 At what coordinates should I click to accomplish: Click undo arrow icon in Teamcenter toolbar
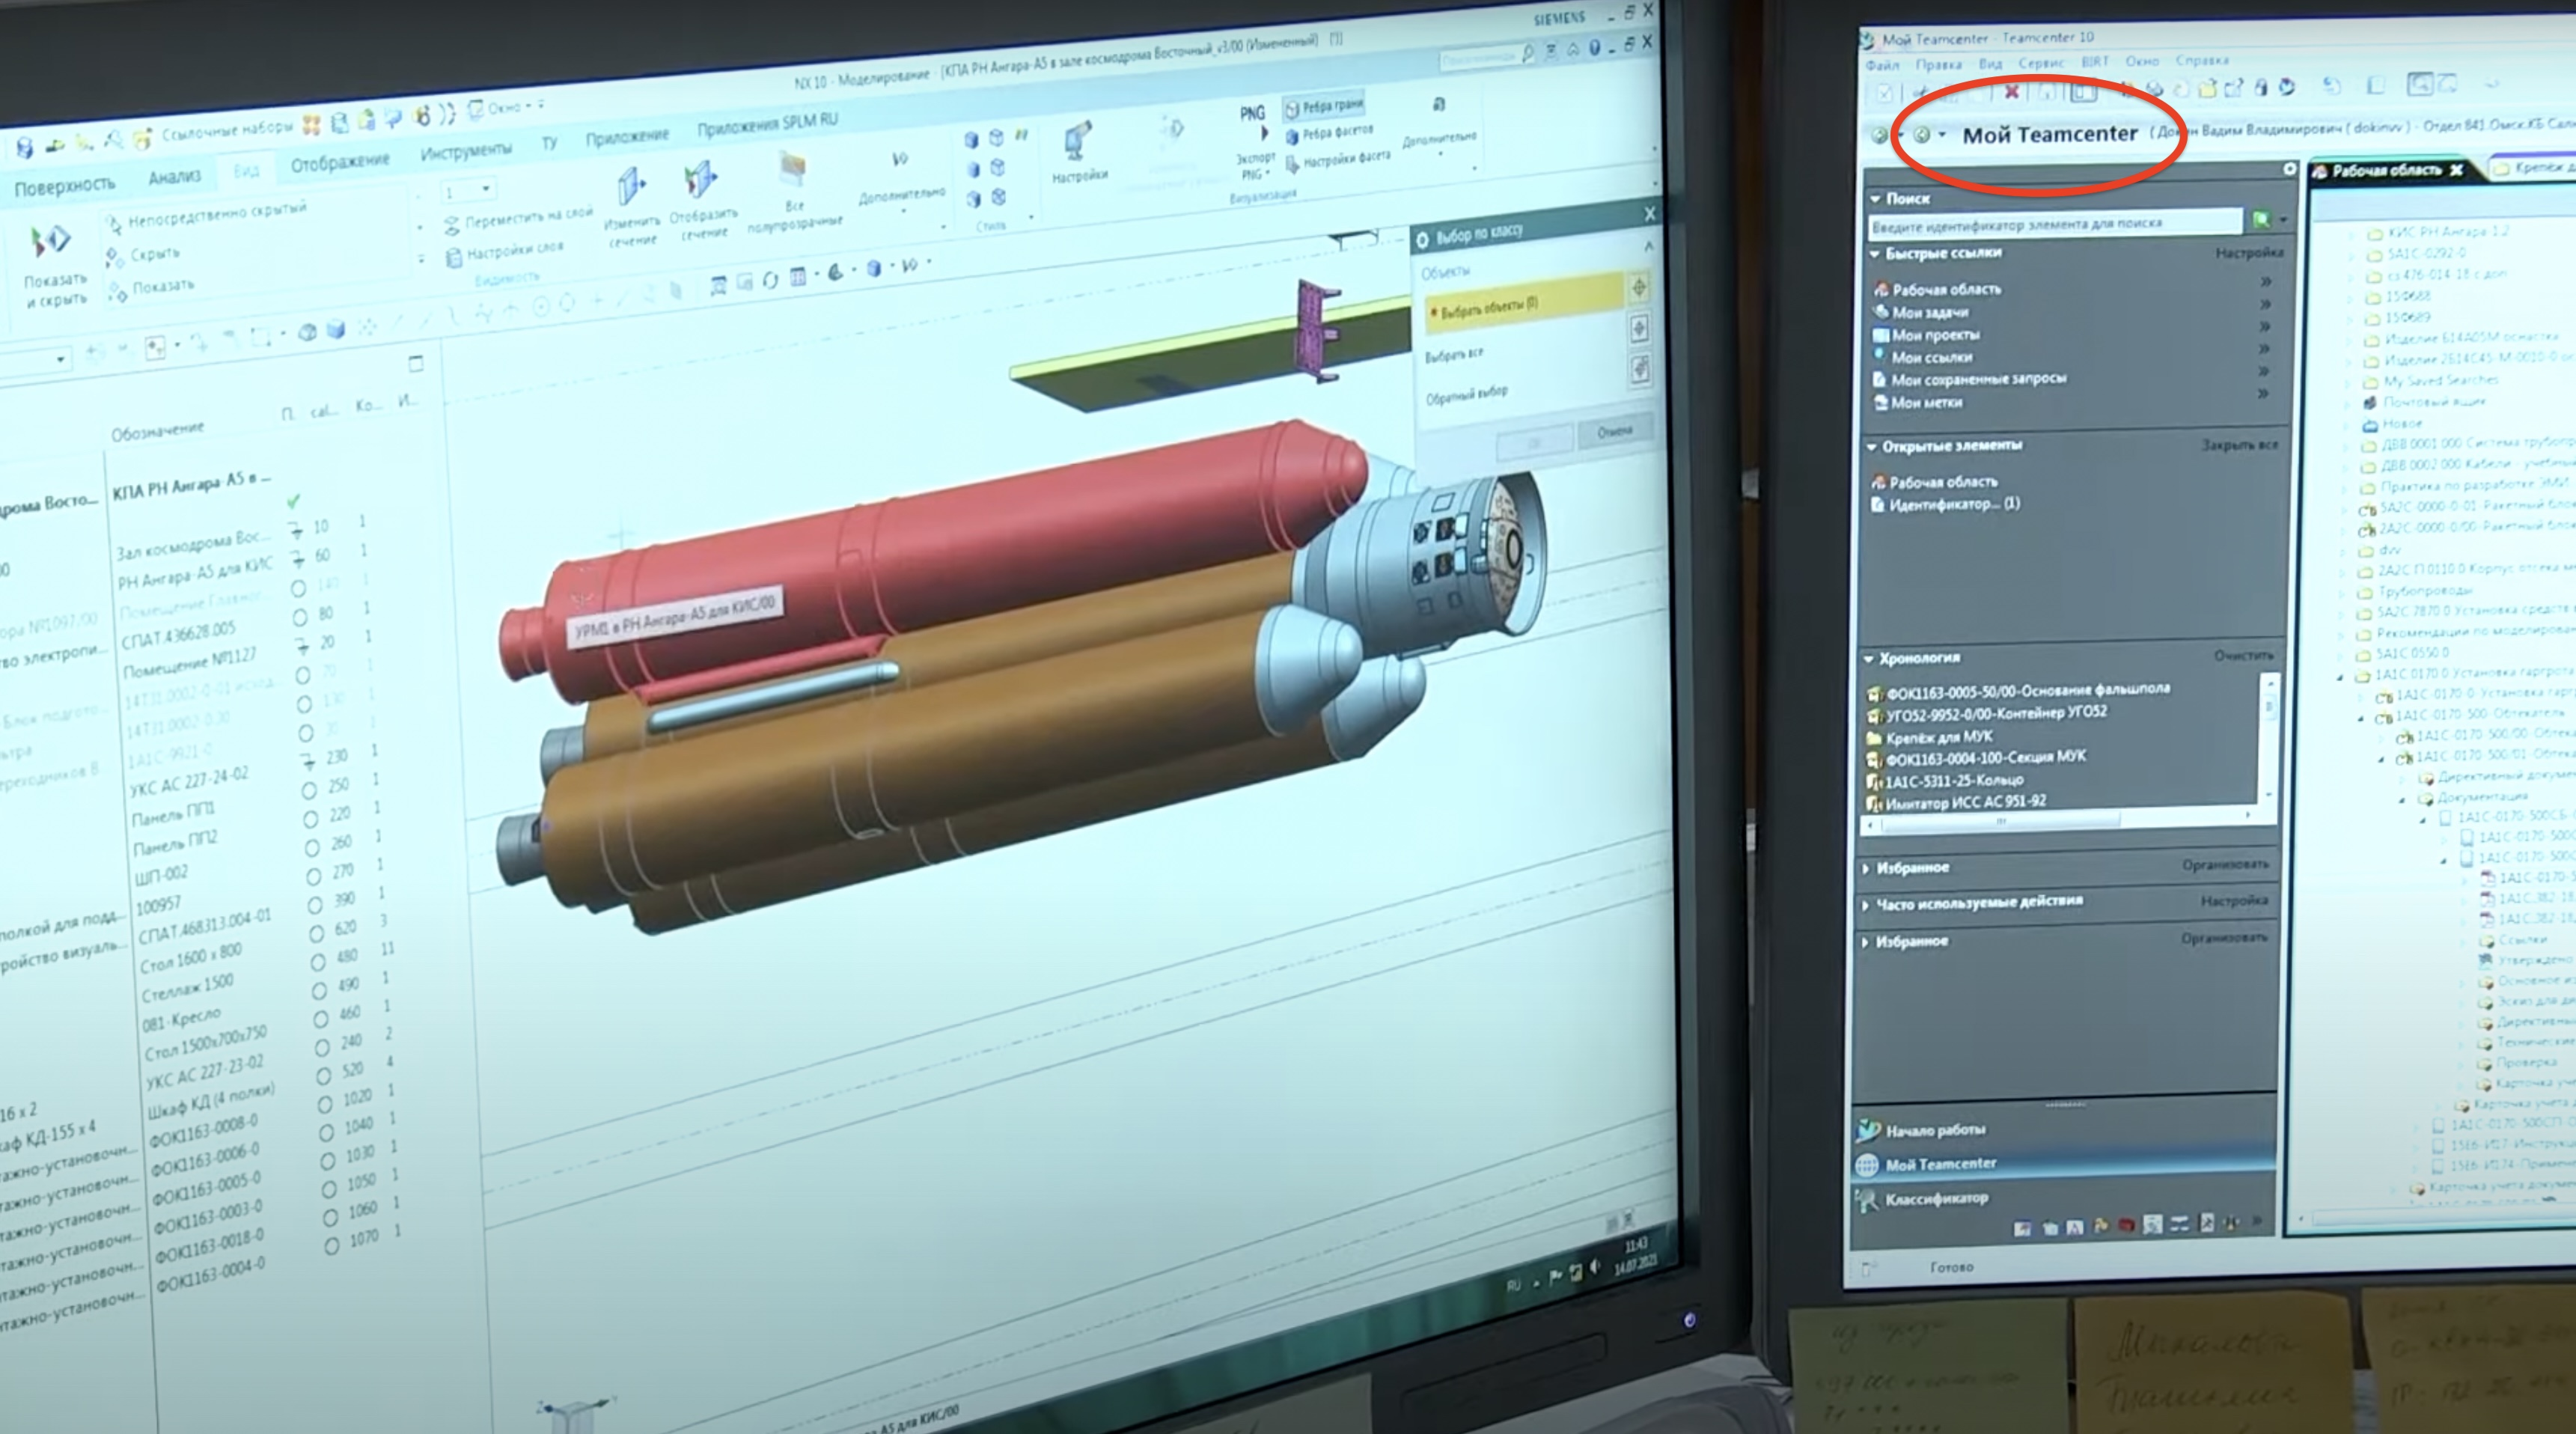pyautogui.click(x=2332, y=86)
